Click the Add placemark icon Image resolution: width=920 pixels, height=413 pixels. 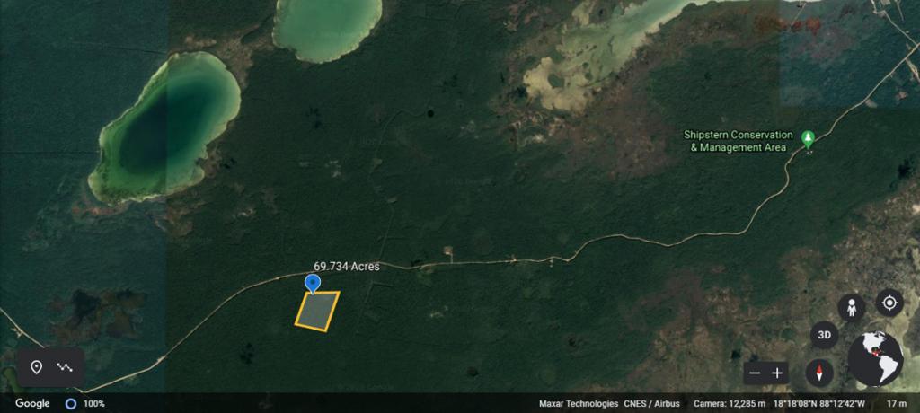(x=36, y=368)
